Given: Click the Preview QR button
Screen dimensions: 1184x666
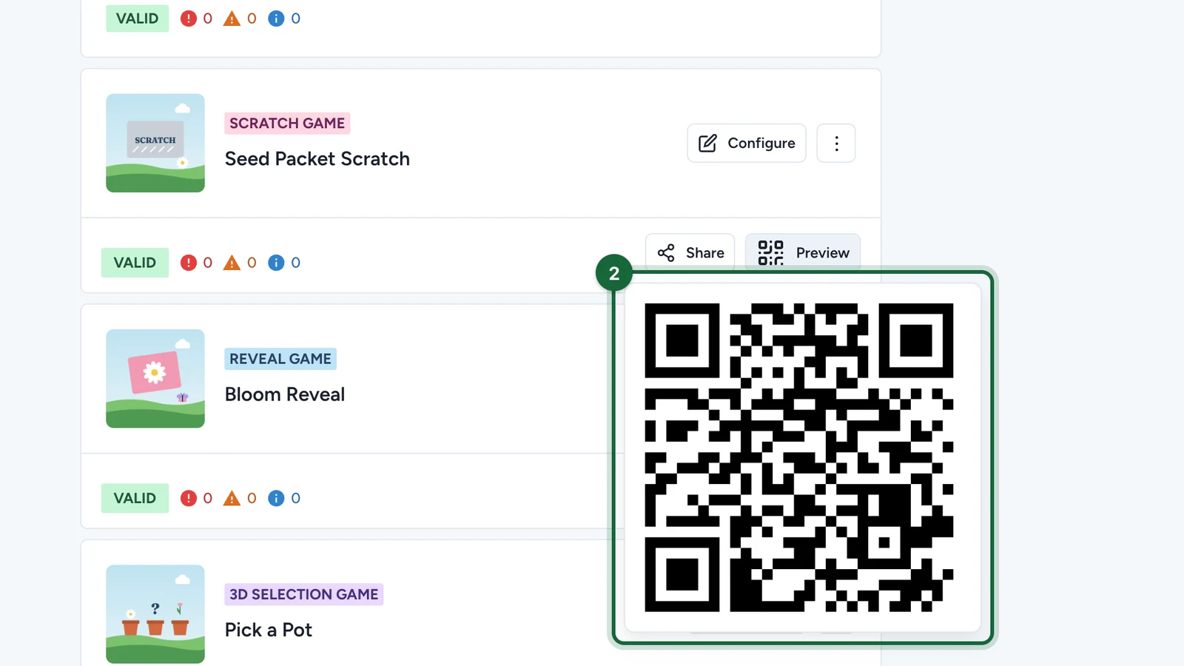Looking at the screenshot, I should pyautogui.click(x=803, y=253).
